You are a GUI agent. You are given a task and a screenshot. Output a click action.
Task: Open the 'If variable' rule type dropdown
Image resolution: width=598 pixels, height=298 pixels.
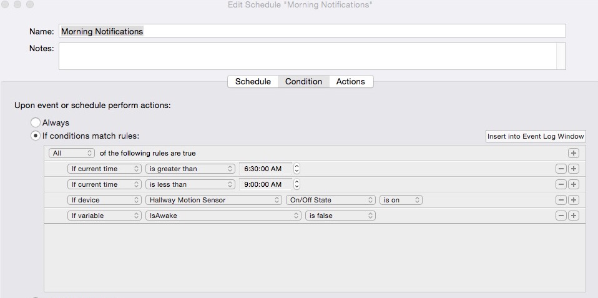104,216
